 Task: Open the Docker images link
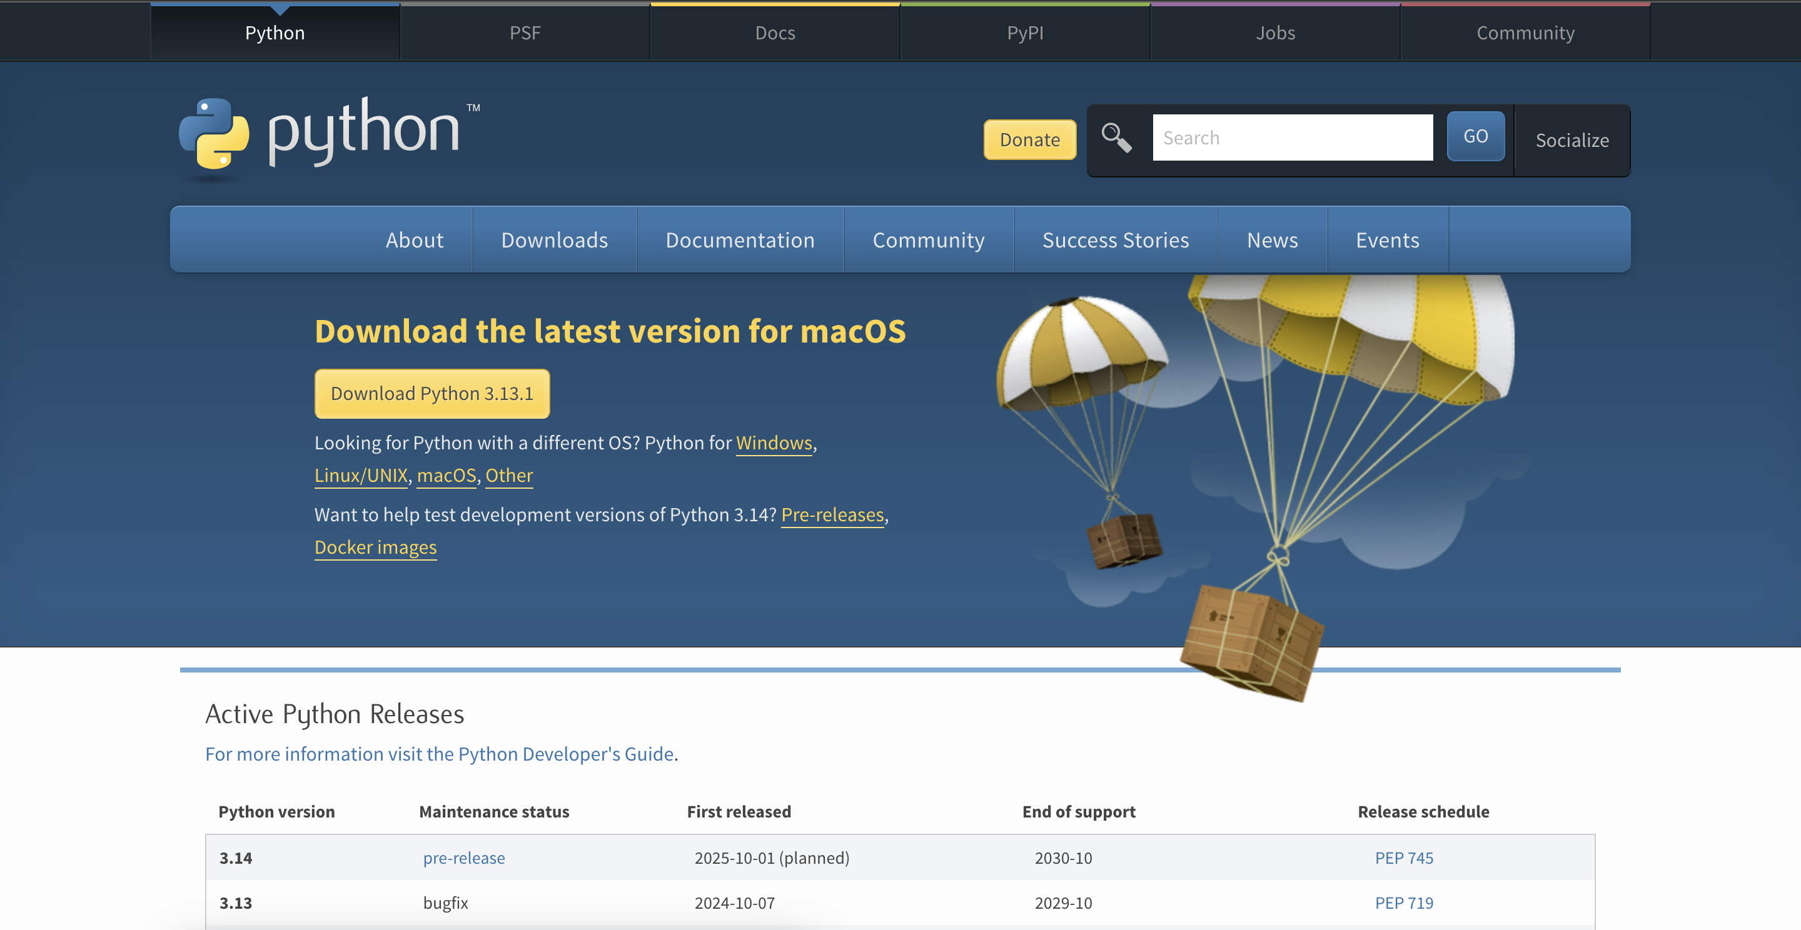(375, 547)
